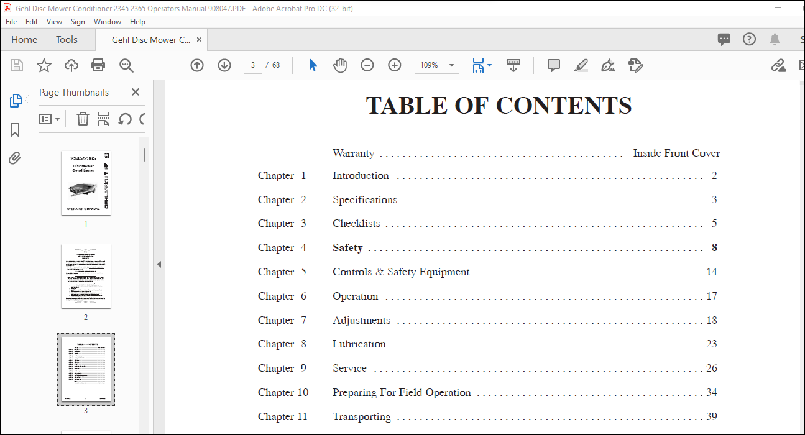Close the Page Thumbnails panel

pos(136,92)
